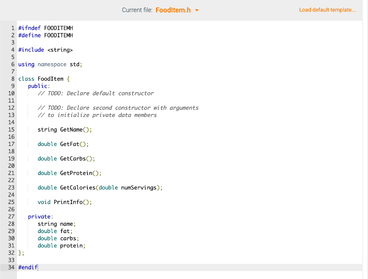Click the 'public:' access specifier
The image size is (368, 279).
tap(39, 86)
